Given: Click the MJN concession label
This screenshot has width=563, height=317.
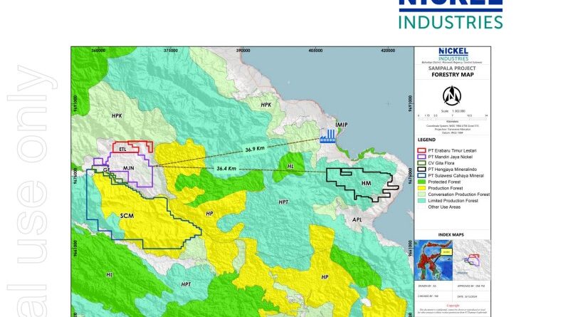Looking at the screenshot, I should [129, 168].
